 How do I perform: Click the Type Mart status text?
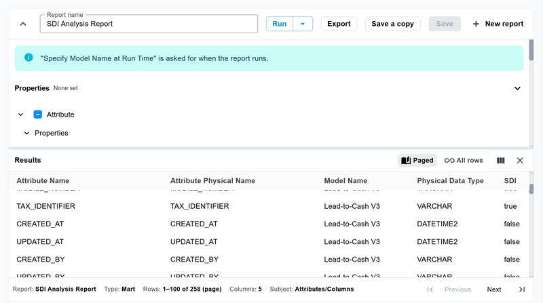119,289
